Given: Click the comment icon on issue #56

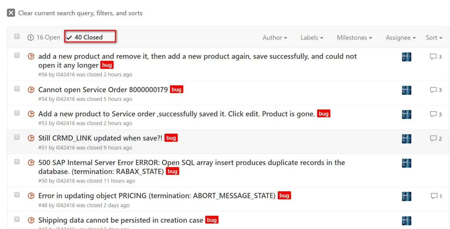Looking at the screenshot, I should (433, 57).
